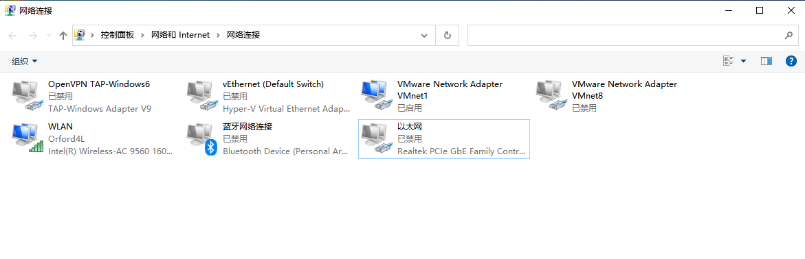This screenshot has height=259, width=805.
Task: Click Intel(R) Wireless-AC 9560 description
Action: click(x=111, y=151)
